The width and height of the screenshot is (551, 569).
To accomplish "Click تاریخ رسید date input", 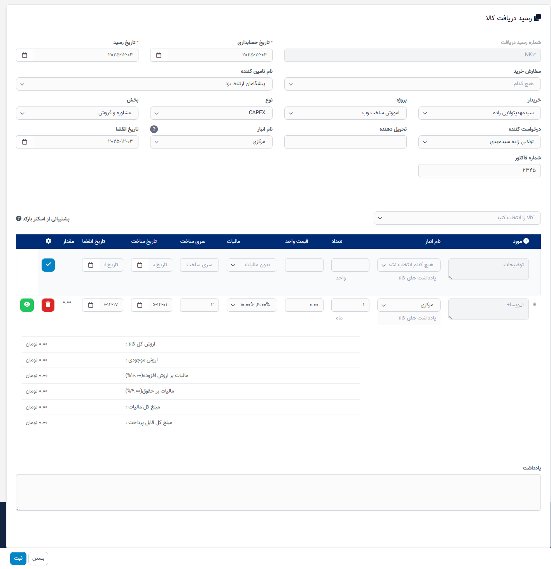I will 86,55.
